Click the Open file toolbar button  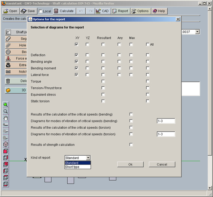[10, 11]
